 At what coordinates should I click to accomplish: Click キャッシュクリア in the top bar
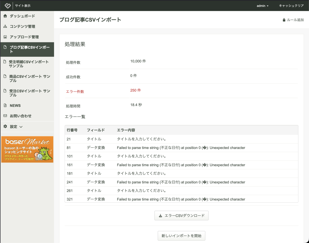291,6
